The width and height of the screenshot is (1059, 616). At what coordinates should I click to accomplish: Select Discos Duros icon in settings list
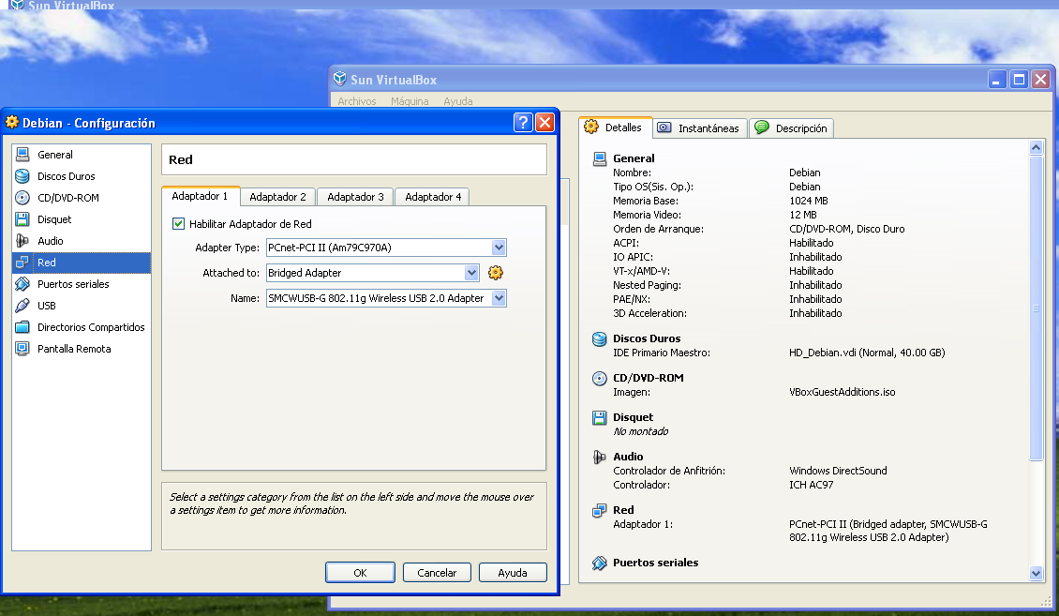(x=22, y=176)
